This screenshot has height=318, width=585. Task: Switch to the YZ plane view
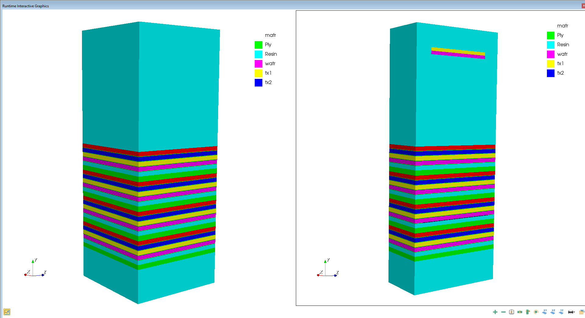tap(561, 312)
